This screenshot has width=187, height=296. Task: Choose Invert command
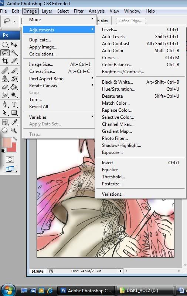click(140, 163)
